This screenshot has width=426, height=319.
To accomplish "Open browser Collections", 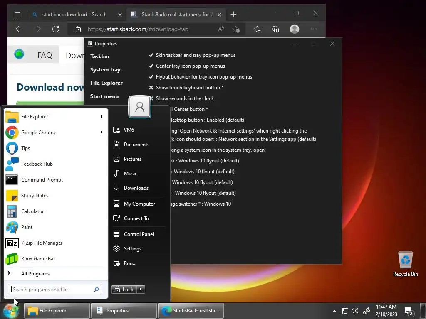I will 275,29.
